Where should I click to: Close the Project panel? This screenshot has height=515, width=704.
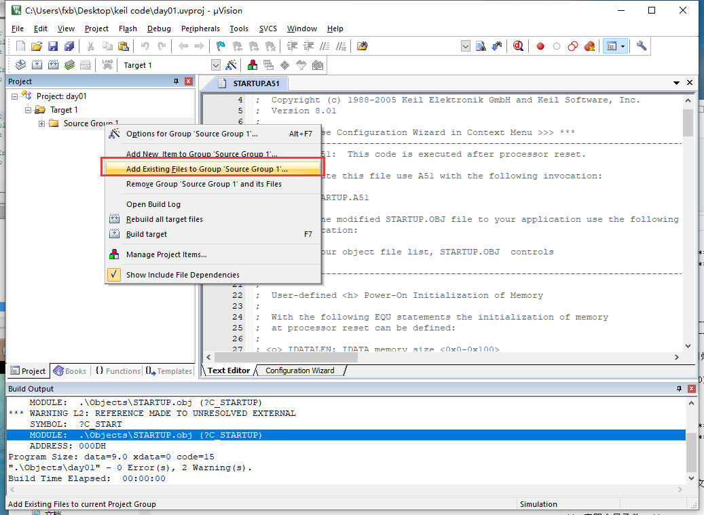point(189,81)
